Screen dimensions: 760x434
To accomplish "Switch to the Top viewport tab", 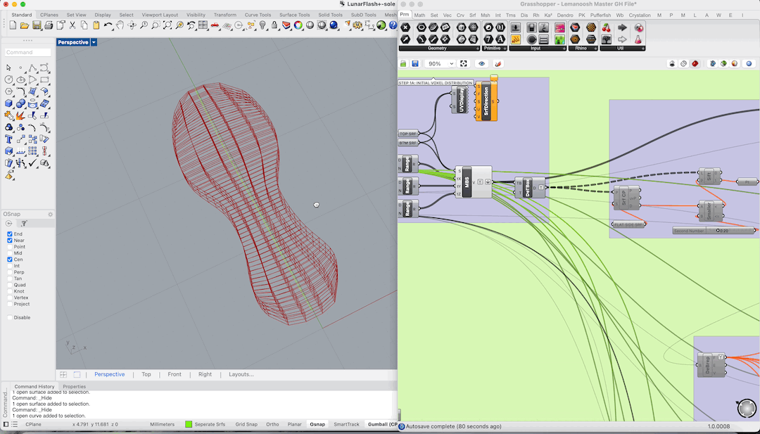I will (x=146, y=374).
